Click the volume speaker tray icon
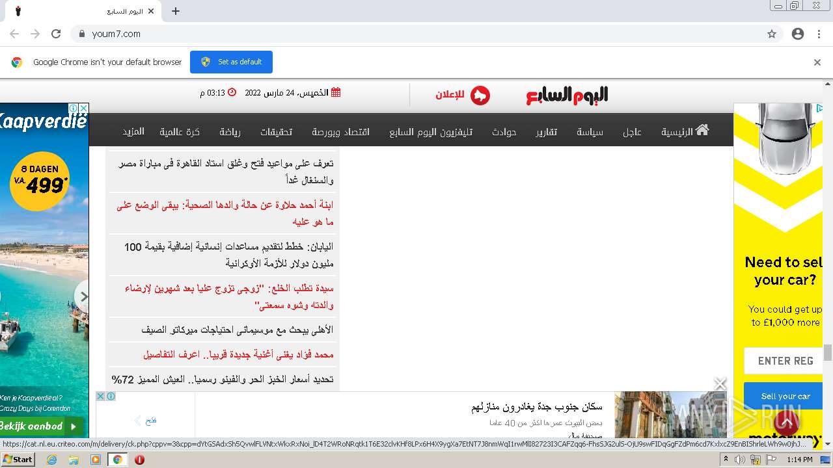Viewport: 833px width, 468px height. click(x=741, y=460)
